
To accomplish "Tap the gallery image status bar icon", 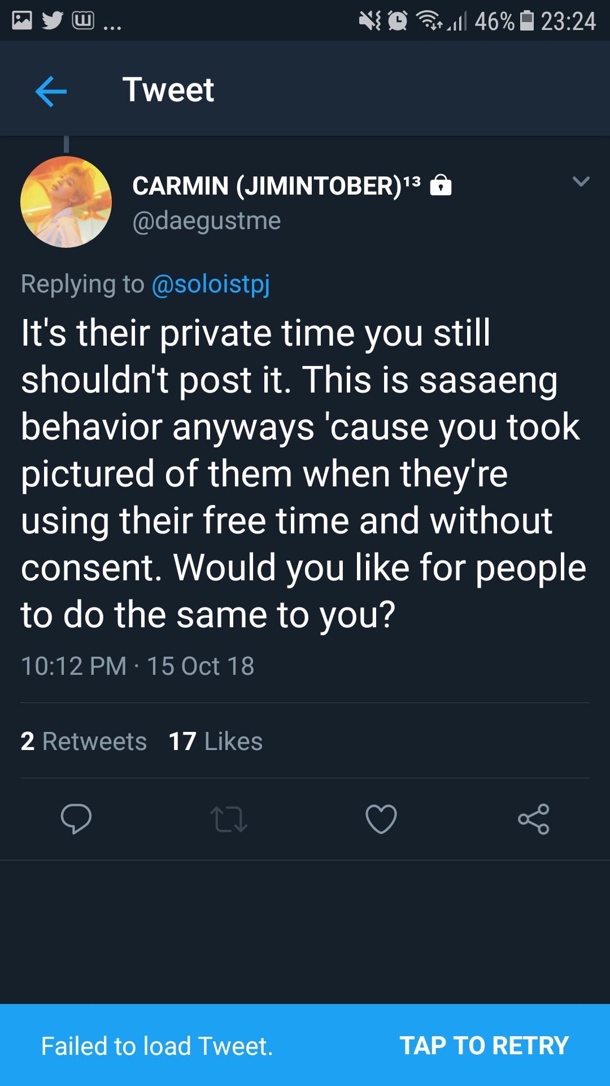I will [x=22, y=21].
